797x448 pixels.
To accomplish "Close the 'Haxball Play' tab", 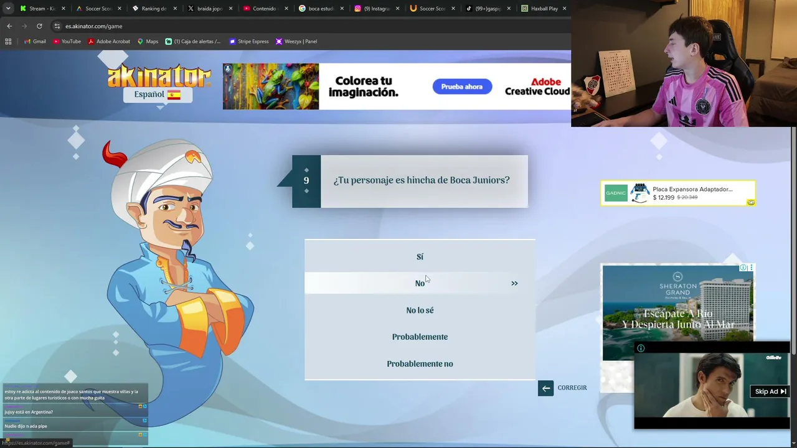I will click(565, 9).
